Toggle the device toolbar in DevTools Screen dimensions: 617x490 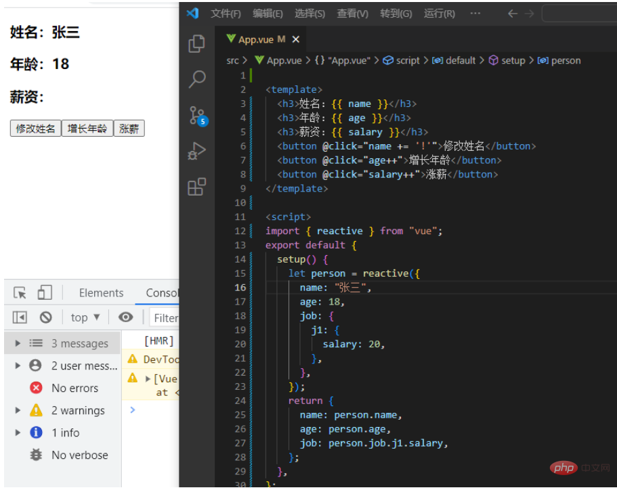pos(45,293)
